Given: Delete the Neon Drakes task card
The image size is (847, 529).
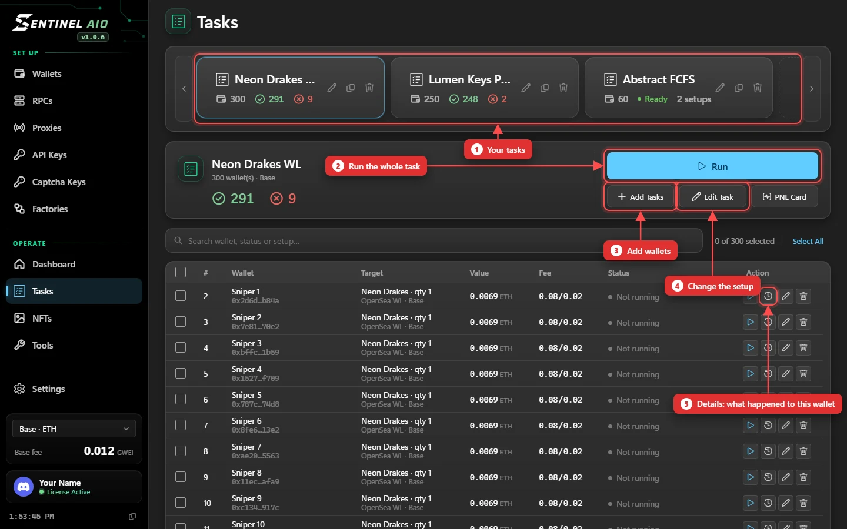Looking at the screenshot, I should pyautogui.click(x=369, y=88).
